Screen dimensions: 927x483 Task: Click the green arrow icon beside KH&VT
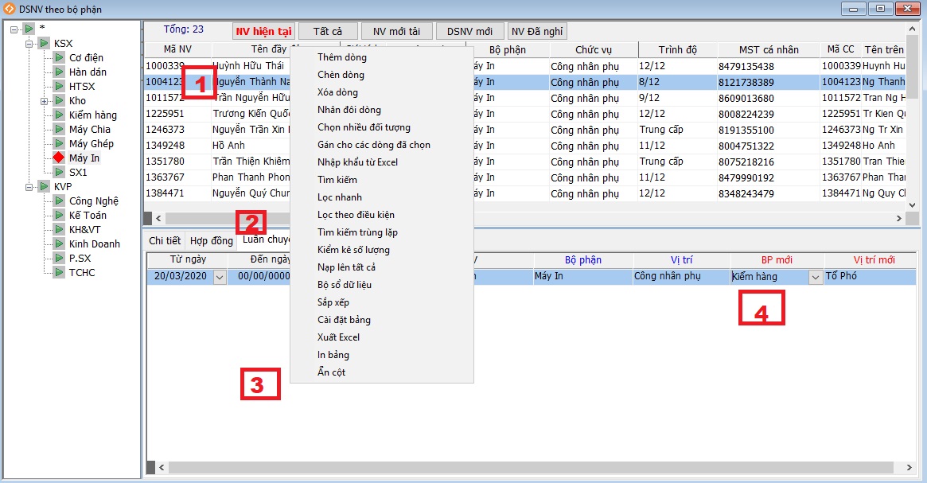coord(59,229)
